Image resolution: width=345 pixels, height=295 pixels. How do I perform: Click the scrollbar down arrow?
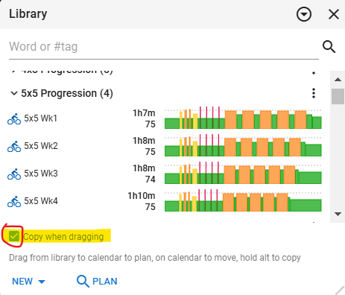[338, 214]
